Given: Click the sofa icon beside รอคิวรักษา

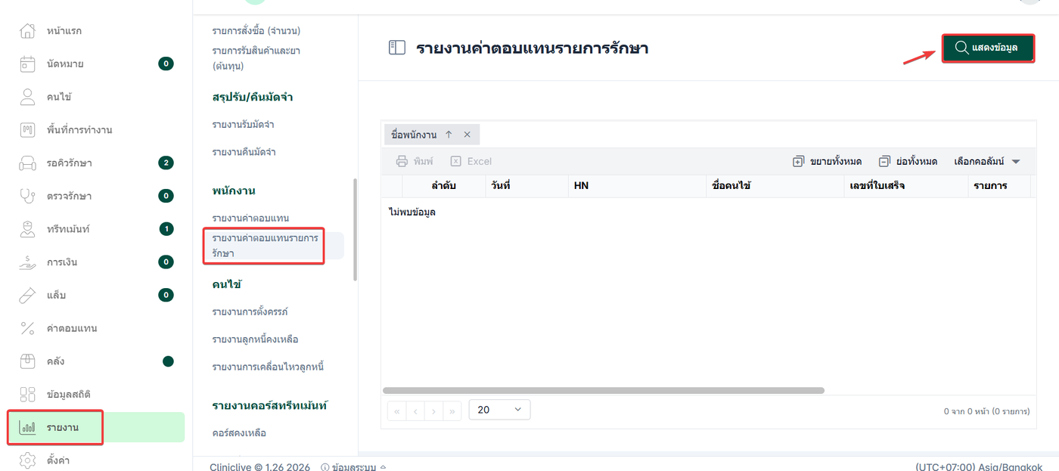Looking at the screenshot, I should (x=27, y=163).
